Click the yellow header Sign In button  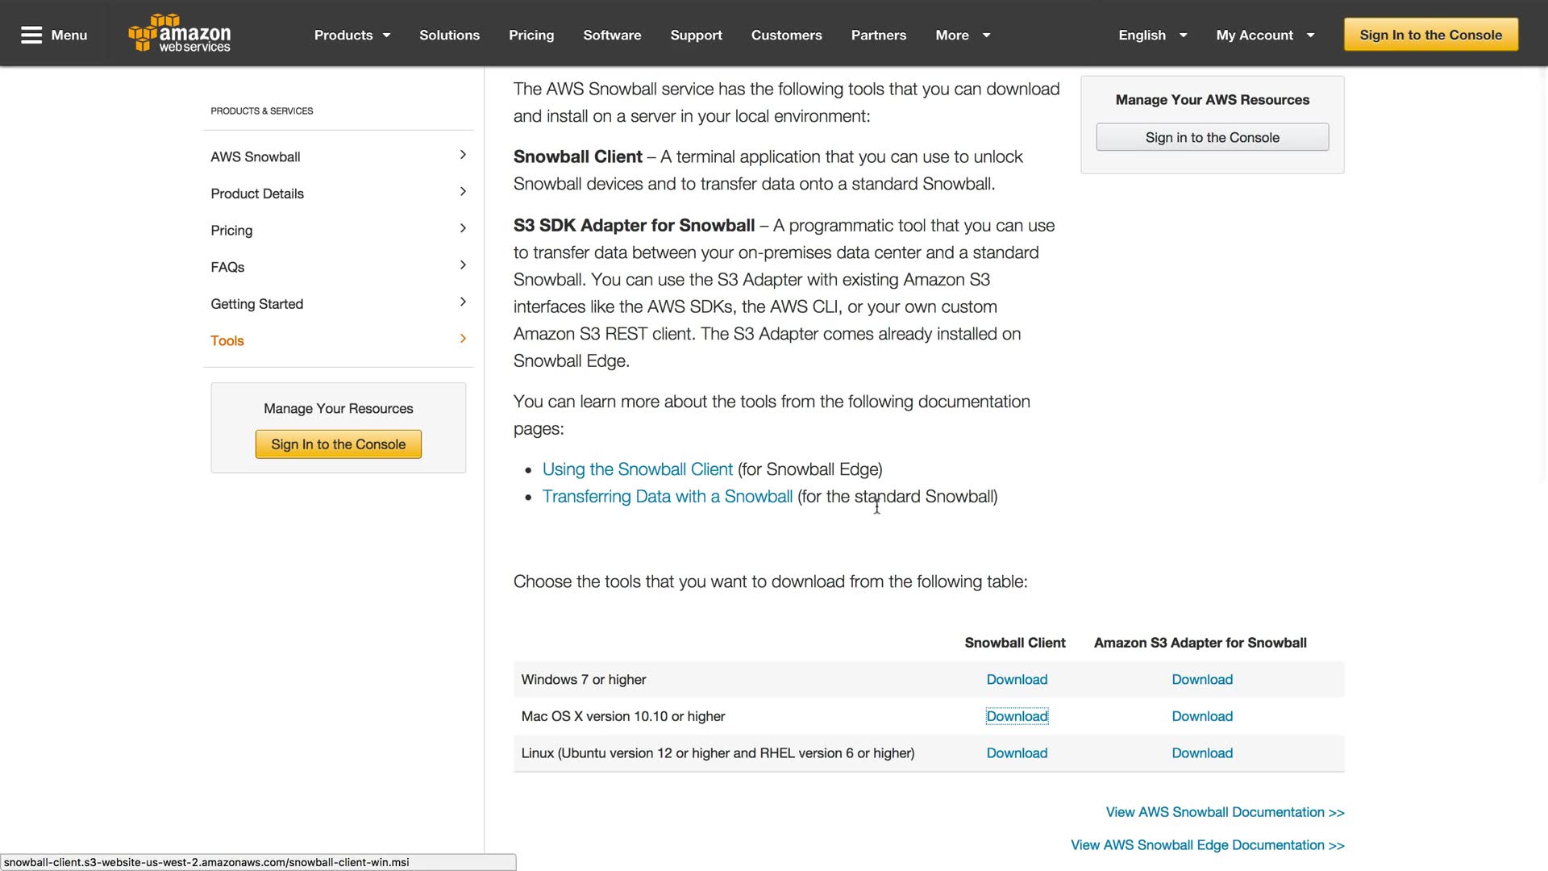click(1430, 35)
